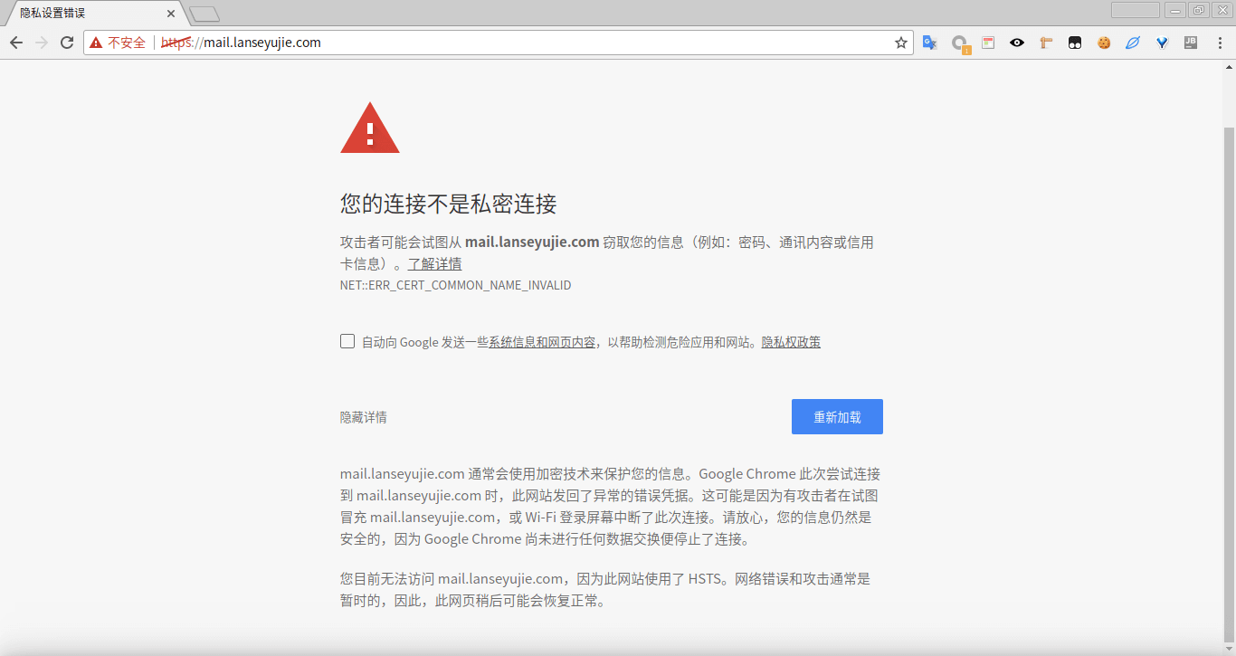Open the JetBrains JB extension icon
The height and width of the screenshot is (656, 1236).
click(1191, 43)
